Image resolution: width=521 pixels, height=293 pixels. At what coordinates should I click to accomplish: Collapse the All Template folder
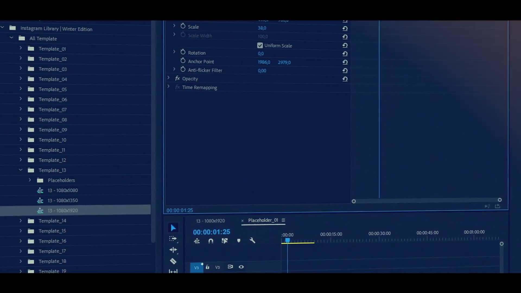pyautogui.click(x=11, y=38)
